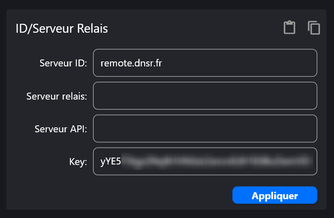
Task: Place cursor on the yYE5 key prefix
Action: coord(111,162)
